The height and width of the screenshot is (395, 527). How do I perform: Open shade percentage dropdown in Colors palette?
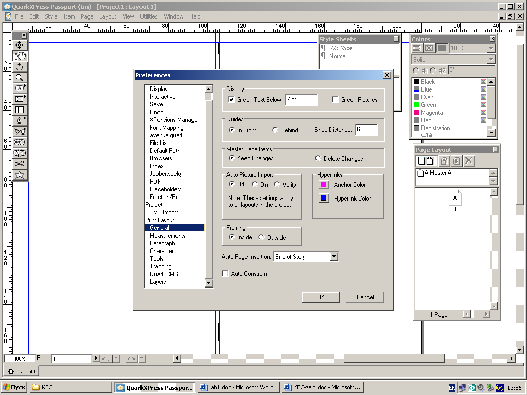coord(491,48)
